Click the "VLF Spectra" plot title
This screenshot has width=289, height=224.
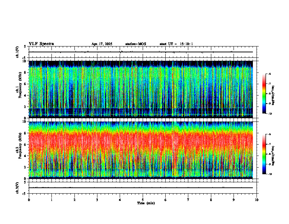(x=42, y=44)
